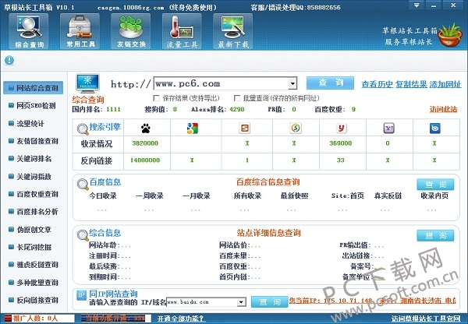Select 友情链接查询 in the sidebar

(33, 141)
